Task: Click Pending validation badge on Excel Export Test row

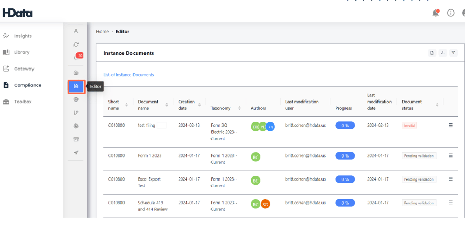Action: (419, 179)
